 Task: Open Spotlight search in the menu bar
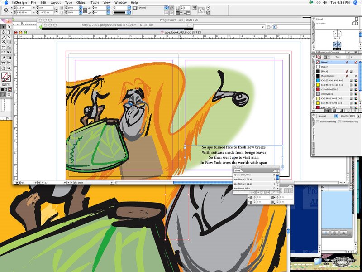356,3
